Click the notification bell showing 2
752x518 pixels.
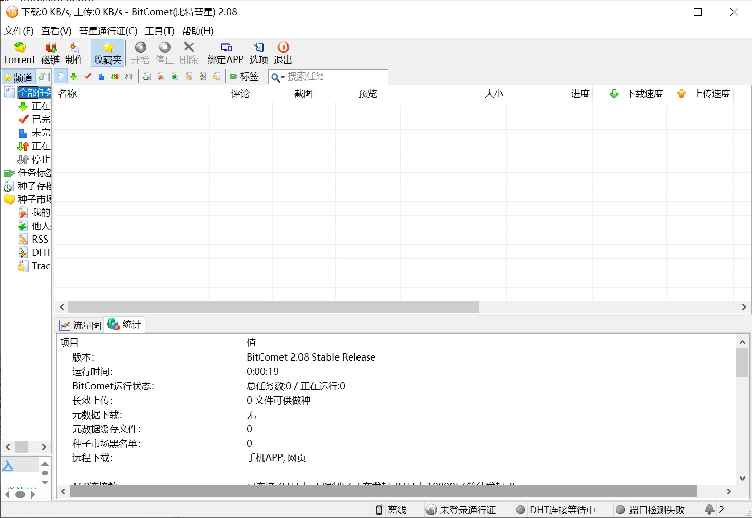pos(715,510)
